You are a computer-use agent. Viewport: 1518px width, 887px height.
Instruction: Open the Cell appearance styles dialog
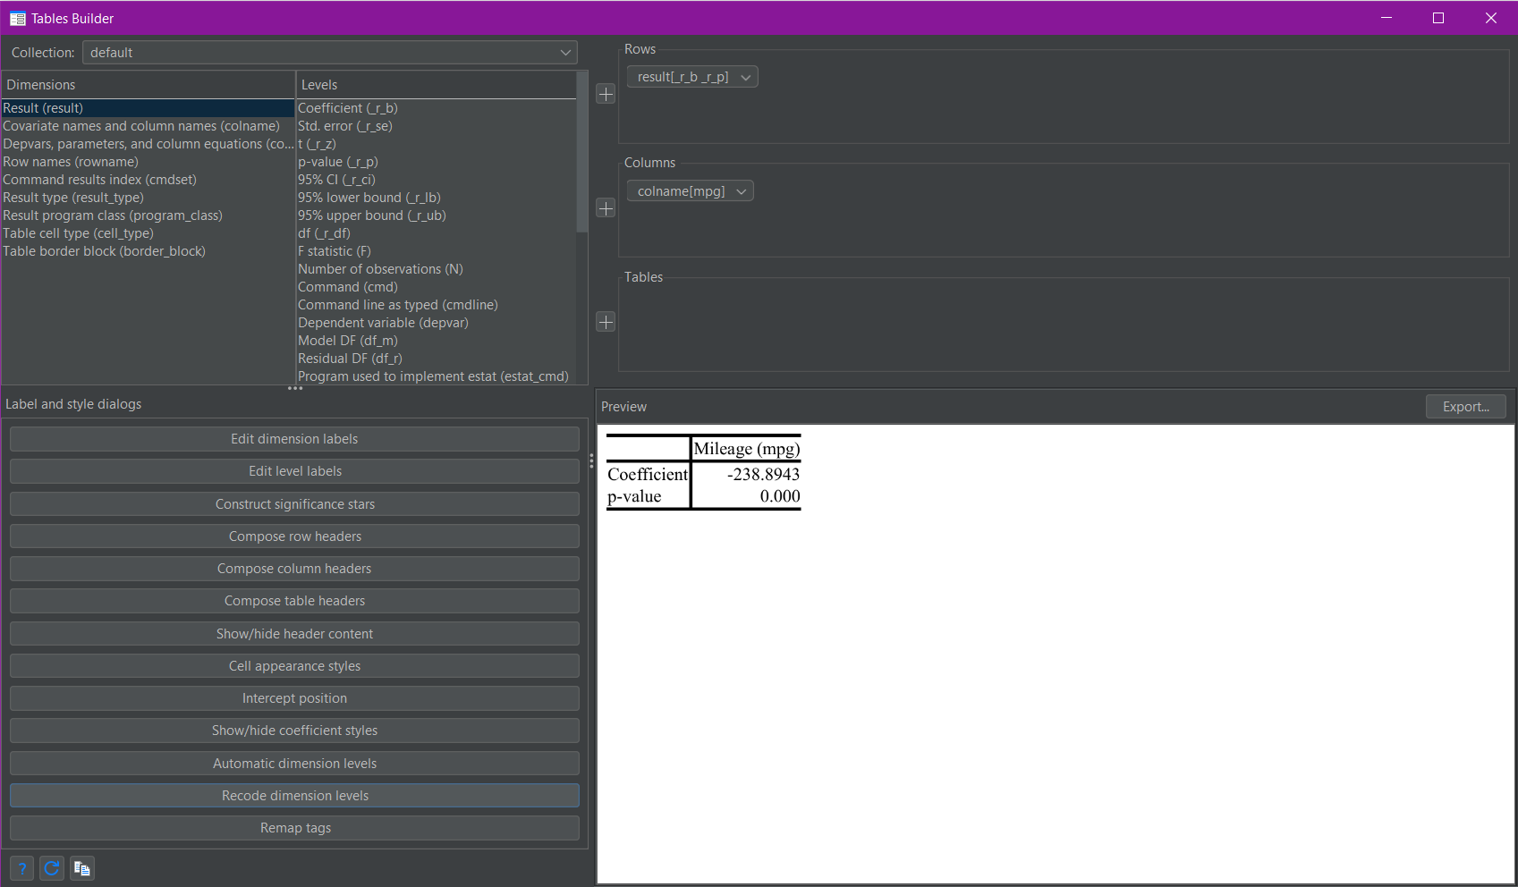(294, 666)
